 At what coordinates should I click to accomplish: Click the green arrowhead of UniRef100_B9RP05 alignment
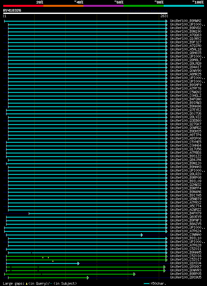[x=135, y=274]
